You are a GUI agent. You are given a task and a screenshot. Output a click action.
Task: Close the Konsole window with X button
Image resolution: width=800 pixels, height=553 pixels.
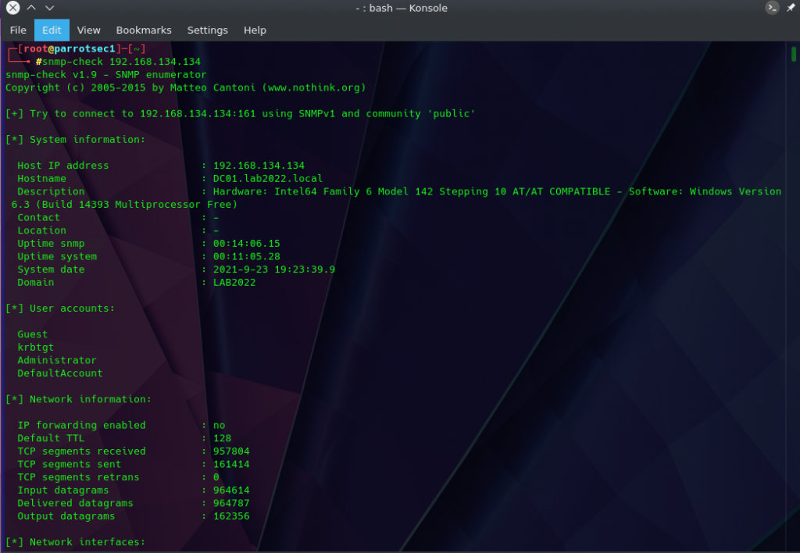click(x=12, y=8)
